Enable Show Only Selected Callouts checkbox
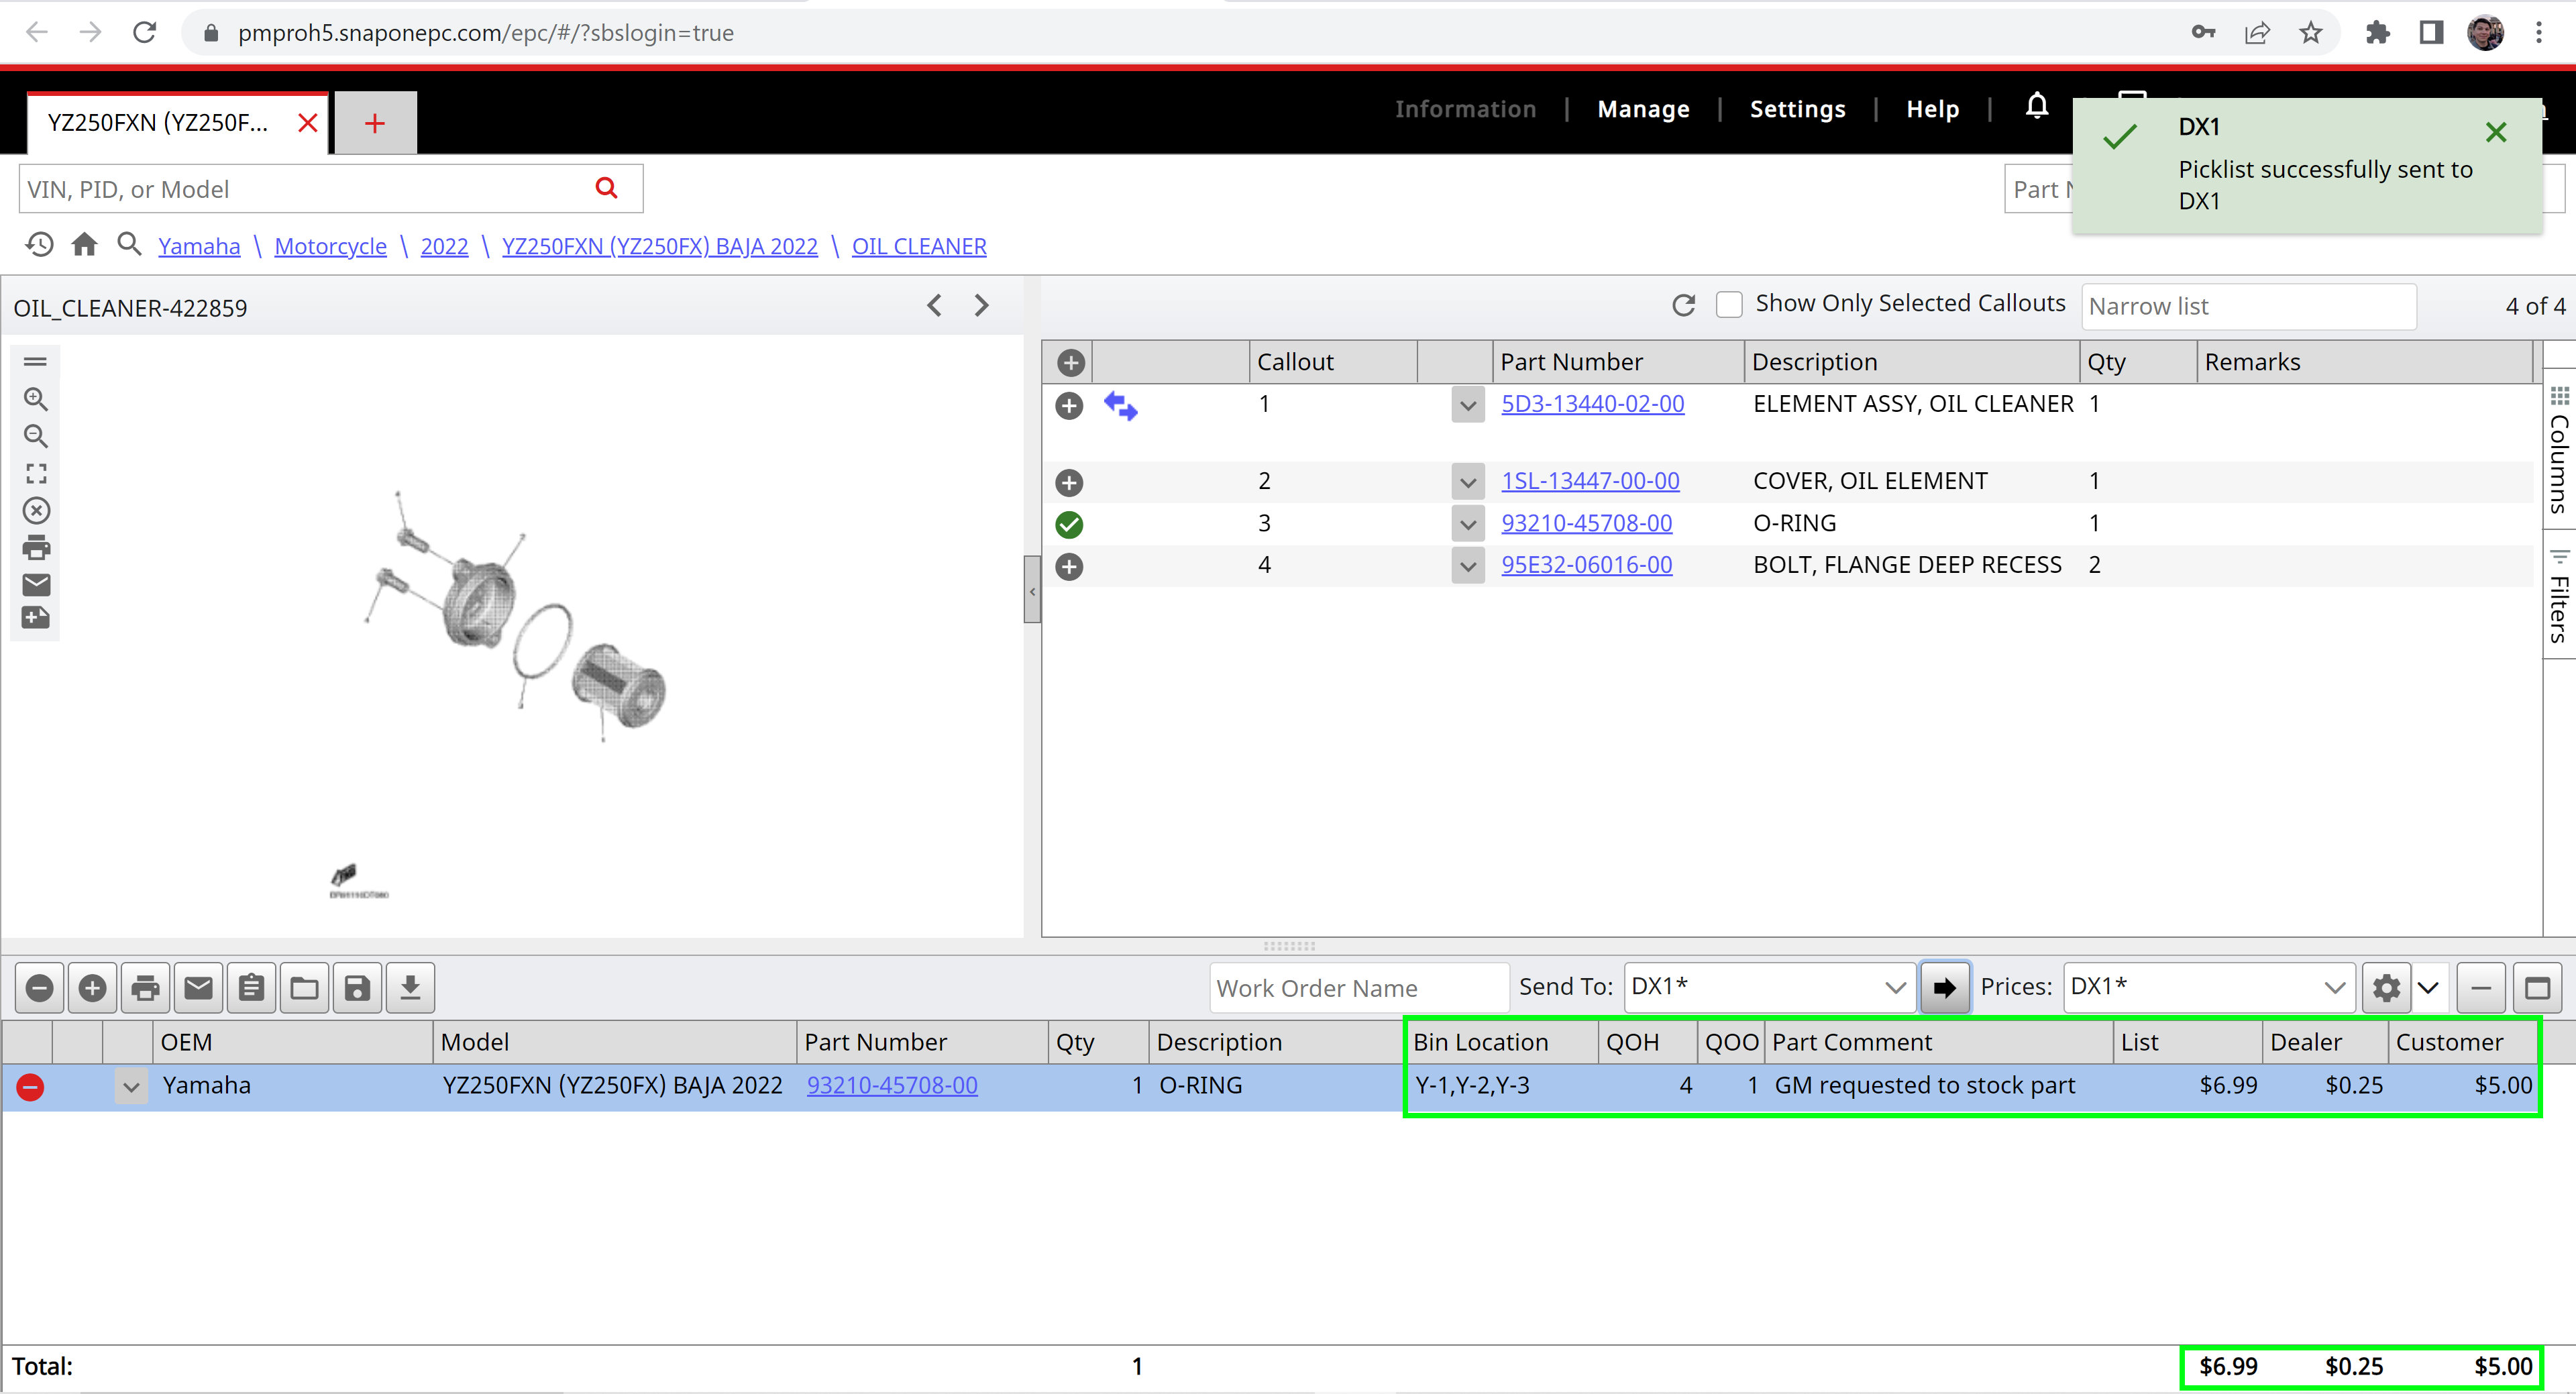The width and height of the screenshot is (2576, 1394). [x=1729, y=304]
